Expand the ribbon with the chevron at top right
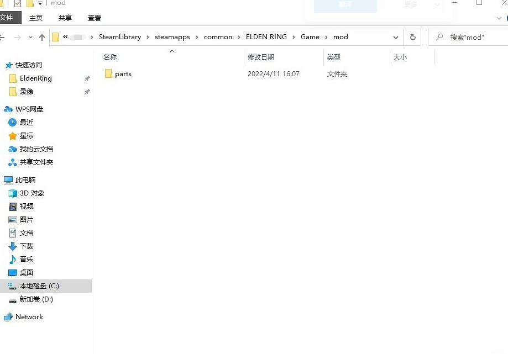508x354 pixels. pyautogui.click(x=499, y=18)
